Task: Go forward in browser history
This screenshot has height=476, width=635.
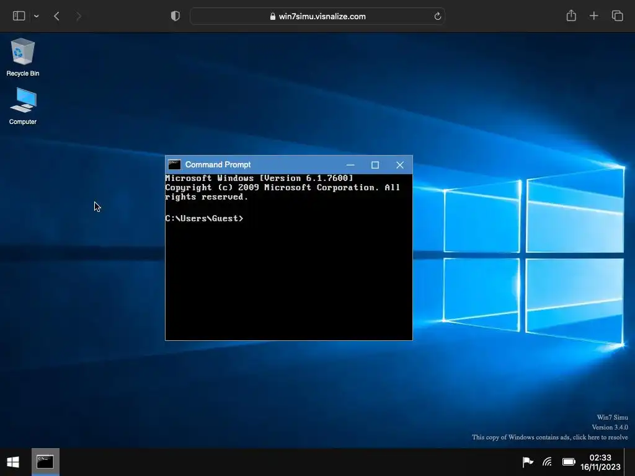Action: 79,16
